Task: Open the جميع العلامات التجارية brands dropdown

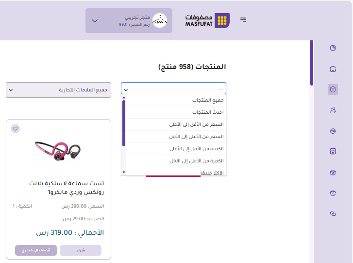Action: click(58, 90)
